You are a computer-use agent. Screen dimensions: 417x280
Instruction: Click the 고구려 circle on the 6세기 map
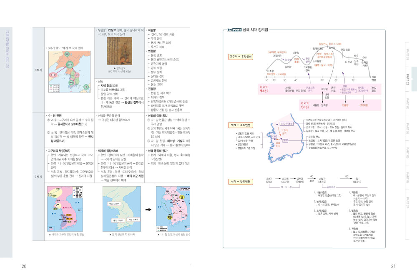[x=70, y=65]
